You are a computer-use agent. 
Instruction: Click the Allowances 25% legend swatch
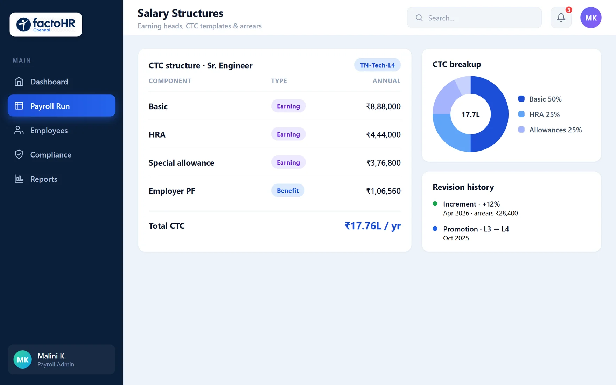pos(521,129)
